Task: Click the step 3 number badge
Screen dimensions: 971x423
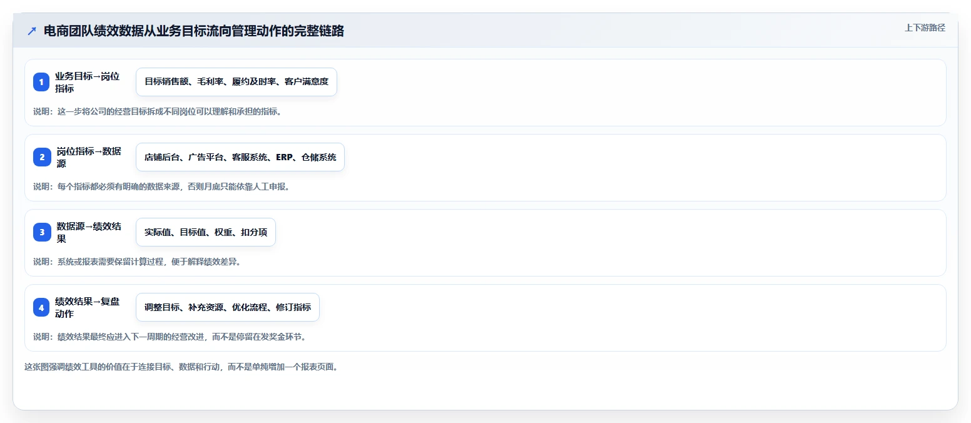Action: 42,232
